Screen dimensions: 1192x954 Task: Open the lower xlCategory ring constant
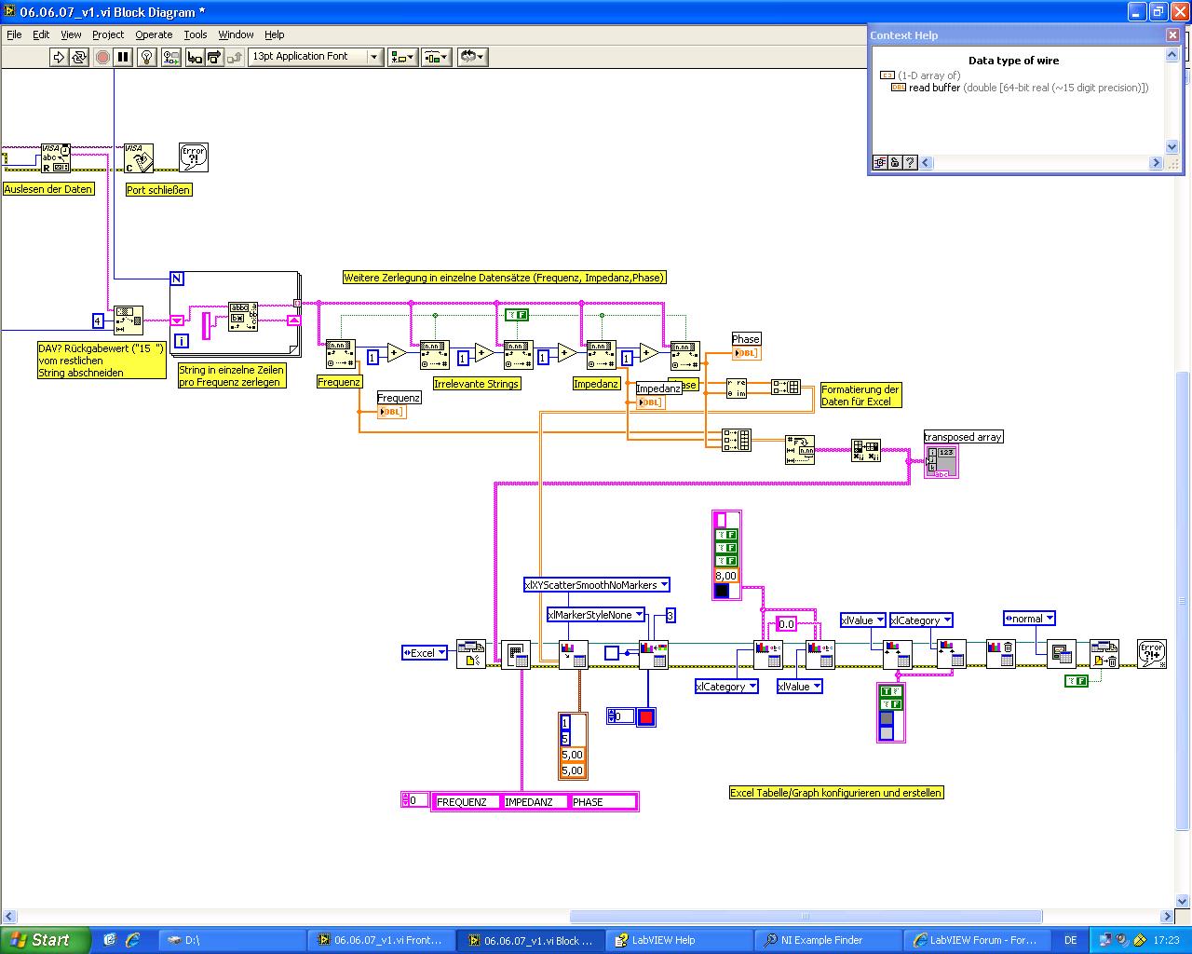tap(726, 687)
